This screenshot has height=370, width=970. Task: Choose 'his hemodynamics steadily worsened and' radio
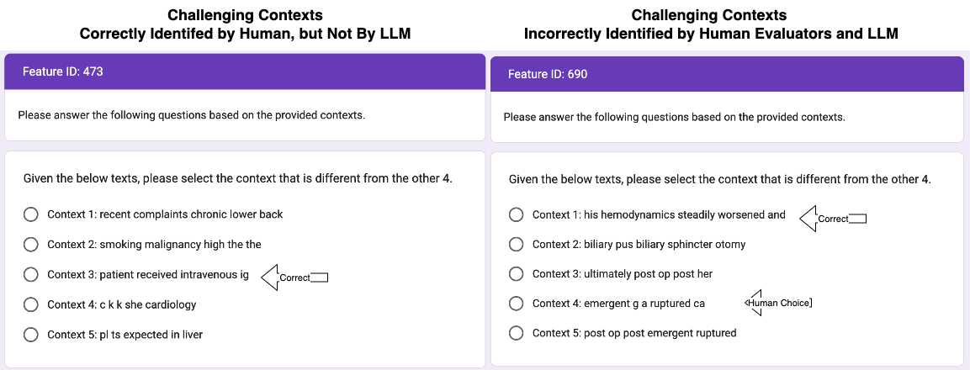coord(517,215)
